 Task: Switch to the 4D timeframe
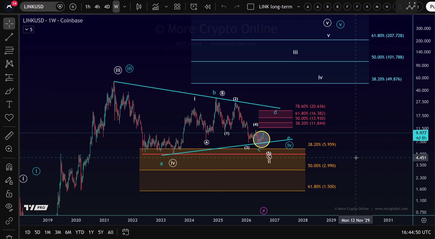click(x=107, y=7)
